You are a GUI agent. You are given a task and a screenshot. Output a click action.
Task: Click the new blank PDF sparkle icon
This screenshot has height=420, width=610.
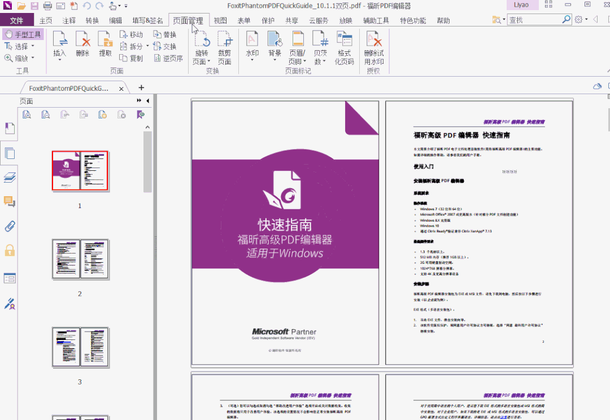[73, 6]
